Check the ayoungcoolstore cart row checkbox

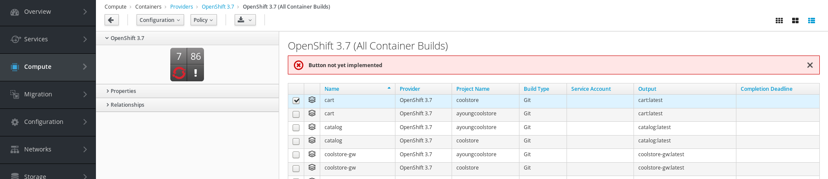tap(296, 114)
